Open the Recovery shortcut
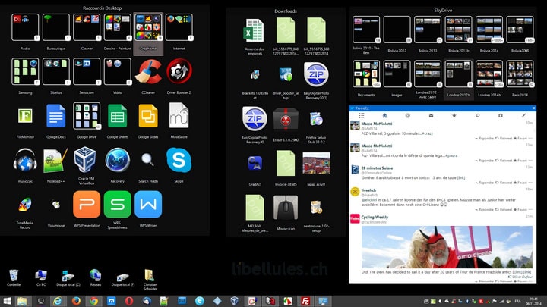Screen dimensions: 547x307 coord(118,160)
